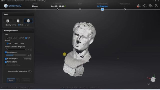Click the fit-view icon below the orientation cube
This screenshot has width=160, height=90.
click(148, 84)
